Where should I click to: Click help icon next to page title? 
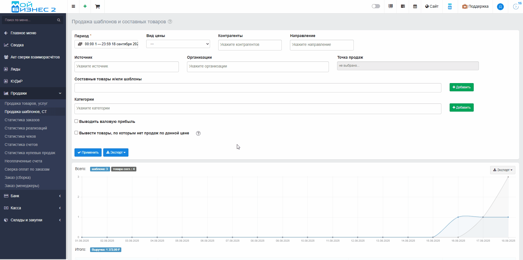(x=170, y=22)
